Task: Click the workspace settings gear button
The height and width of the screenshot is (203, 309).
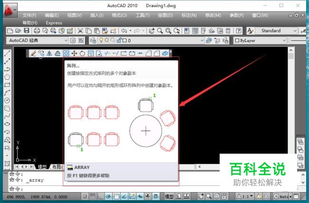Action: [73, 40]
